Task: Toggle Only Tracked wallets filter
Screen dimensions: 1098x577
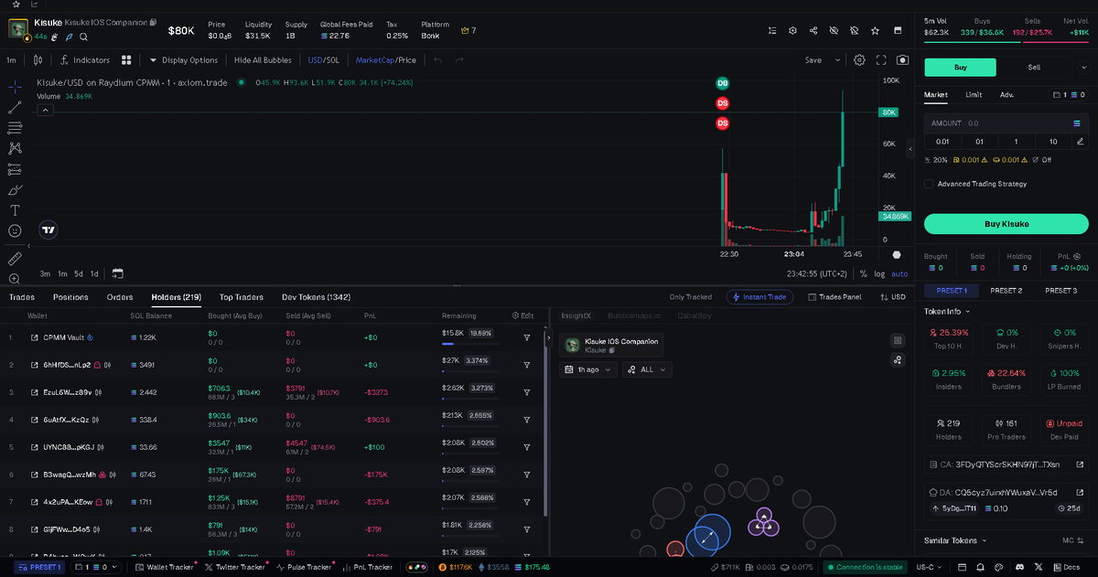Action: click(x=691, y=297)
